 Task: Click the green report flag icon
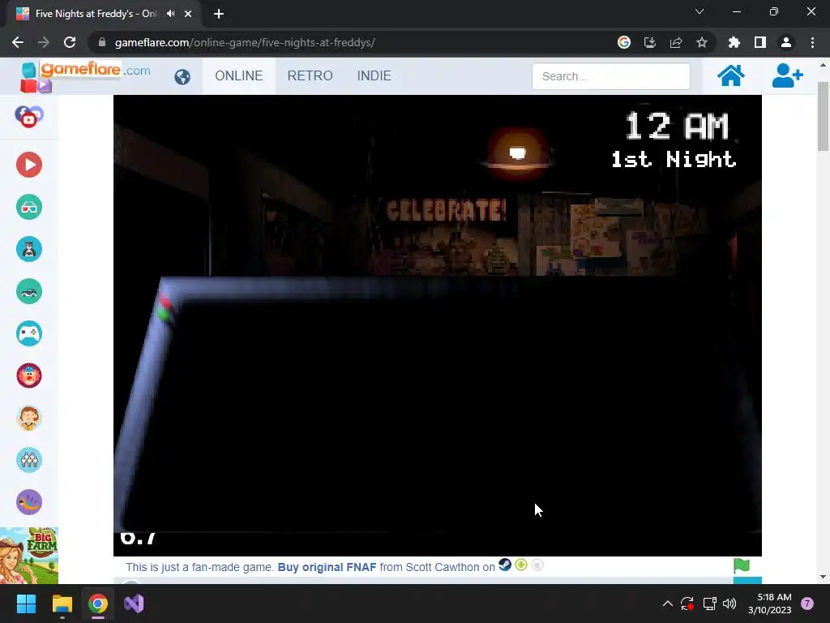(742, 565)
